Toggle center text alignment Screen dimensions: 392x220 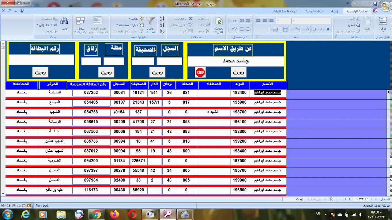pyautogui.click(x=265, y=21)
